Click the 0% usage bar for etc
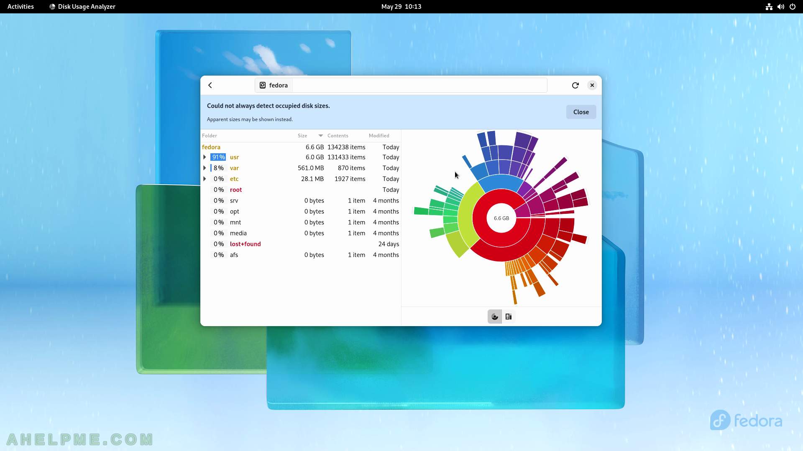The width and height of the screenshot is (803, 451). pos(218,179)
